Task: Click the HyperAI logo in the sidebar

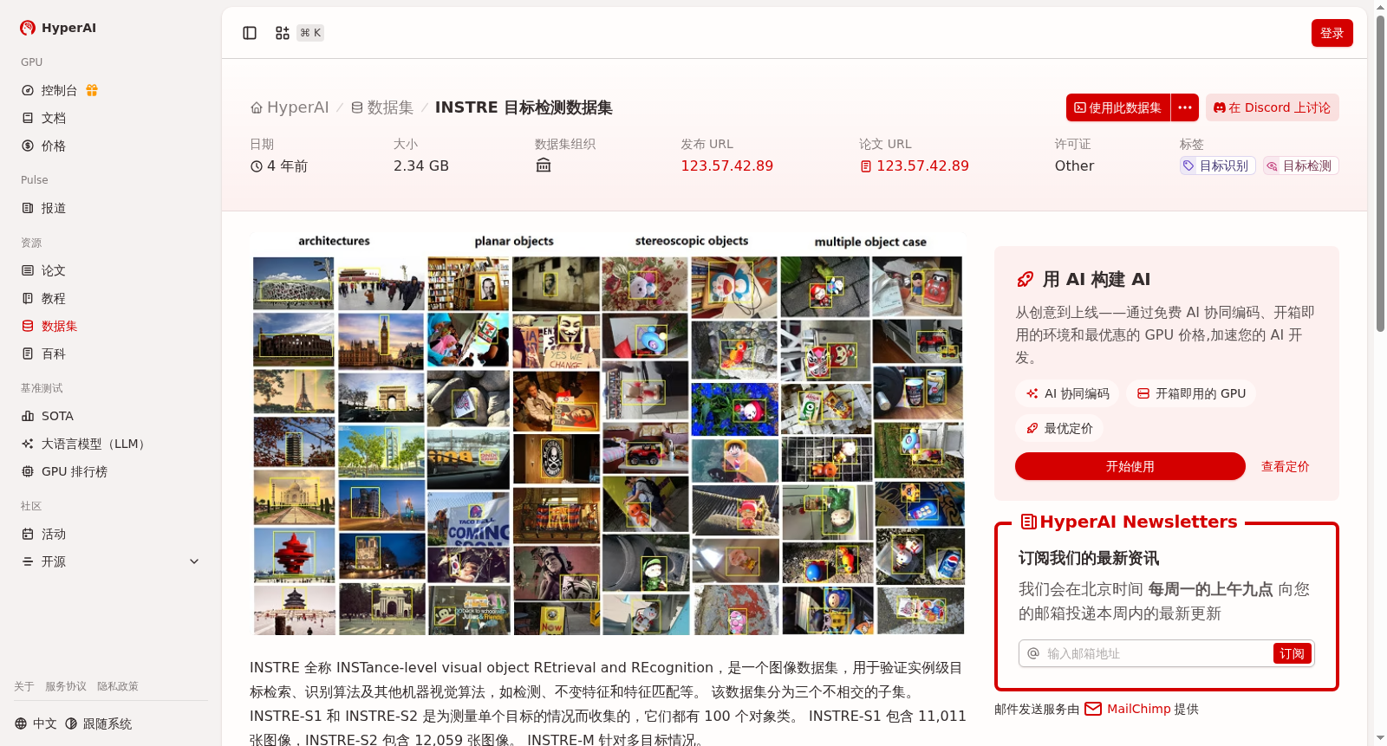Action: (x=57, y=28)
